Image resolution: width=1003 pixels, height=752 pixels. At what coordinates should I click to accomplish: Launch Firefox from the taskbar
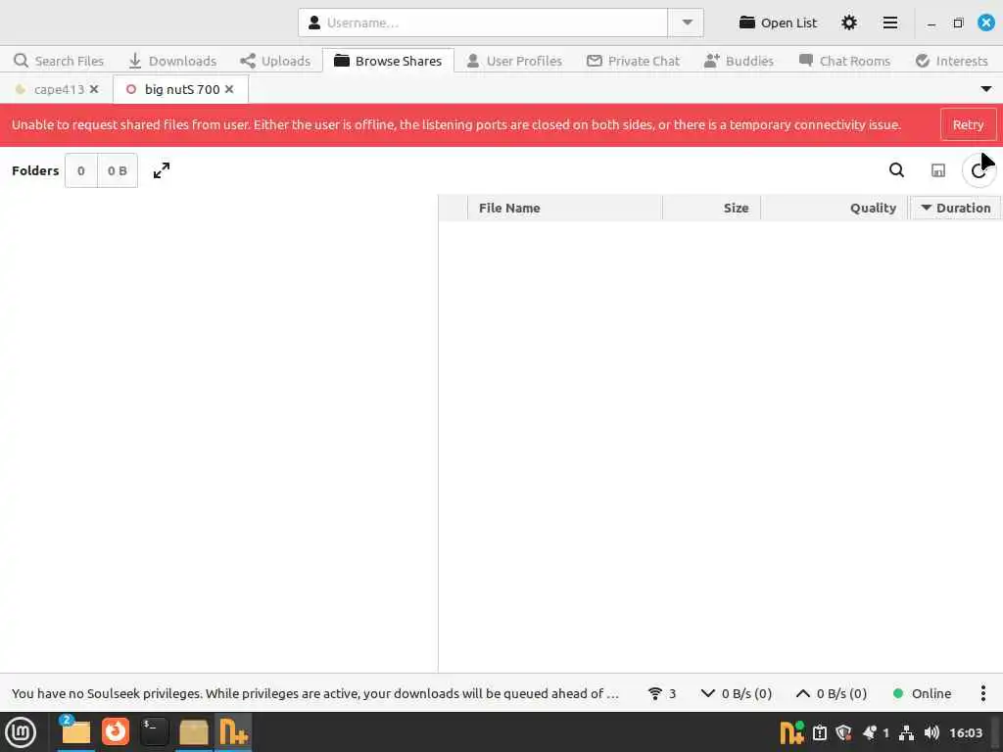tap(116, 732)
